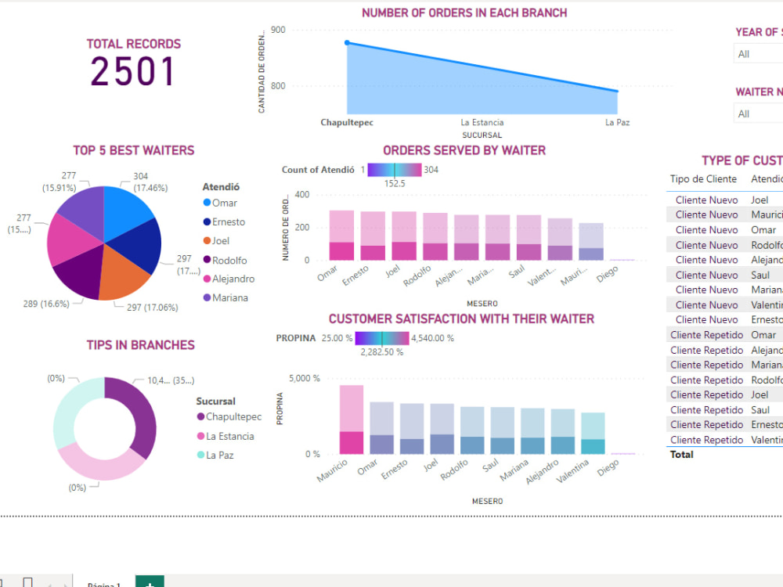Select Rodolfo in the Atendió pie legend
This screenshot has height=587, width=783.
click(225, 260)
